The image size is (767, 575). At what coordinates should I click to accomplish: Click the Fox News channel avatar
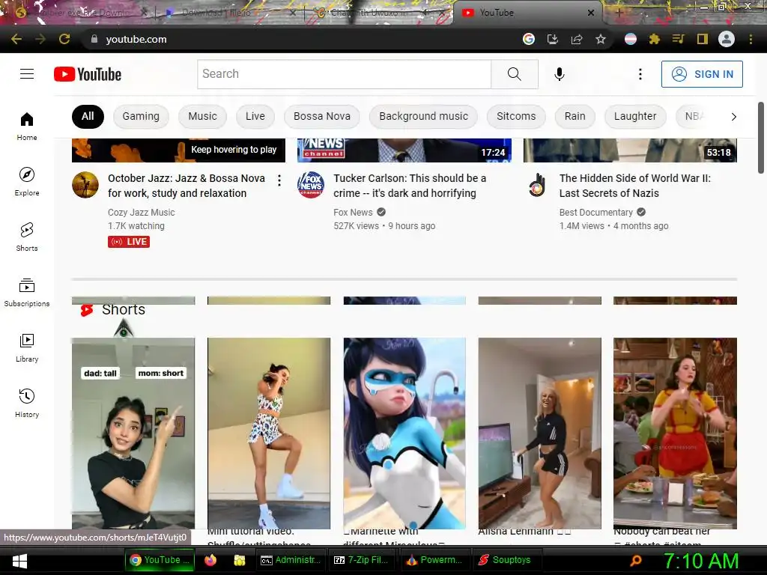pos(311,185)
